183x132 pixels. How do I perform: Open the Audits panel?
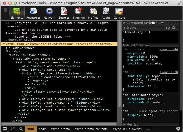click(x=106, y=13)
